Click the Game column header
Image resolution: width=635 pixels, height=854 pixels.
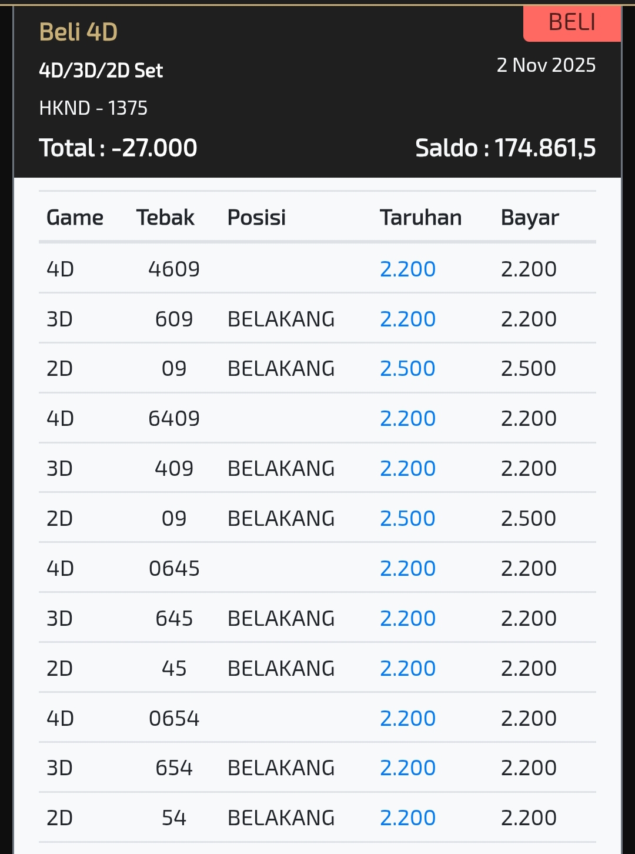coord(75,218)
